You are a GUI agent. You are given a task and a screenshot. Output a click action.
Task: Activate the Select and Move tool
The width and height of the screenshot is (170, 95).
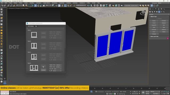point(35,6)
